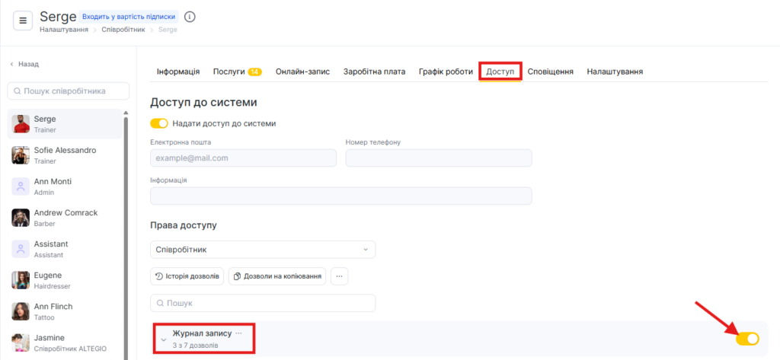The image size is (780, 360).
Task: Click the Історія дозволів button
Action: pos(187,276)
